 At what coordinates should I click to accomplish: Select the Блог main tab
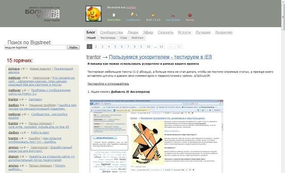point(91,32)
